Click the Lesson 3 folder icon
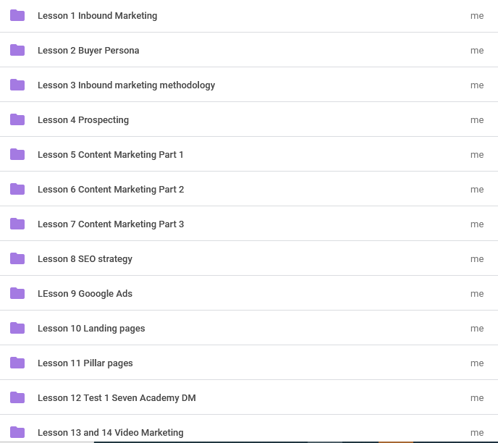498x443 pixels. 17,85
